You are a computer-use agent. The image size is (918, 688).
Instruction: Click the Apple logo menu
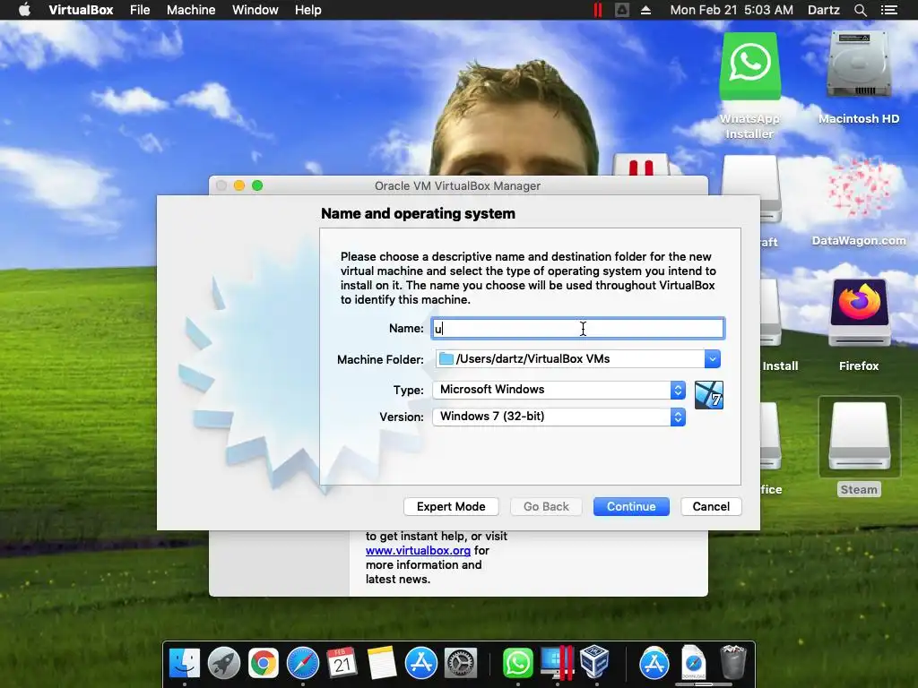point(24,10)
